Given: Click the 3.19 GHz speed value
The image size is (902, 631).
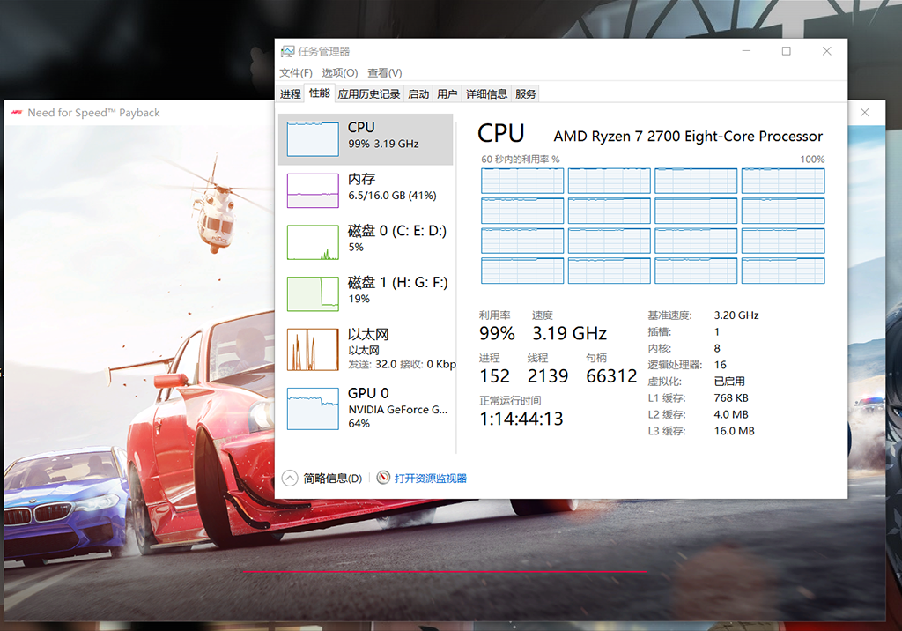Looking at the screenshot, I should coord(569,333).
